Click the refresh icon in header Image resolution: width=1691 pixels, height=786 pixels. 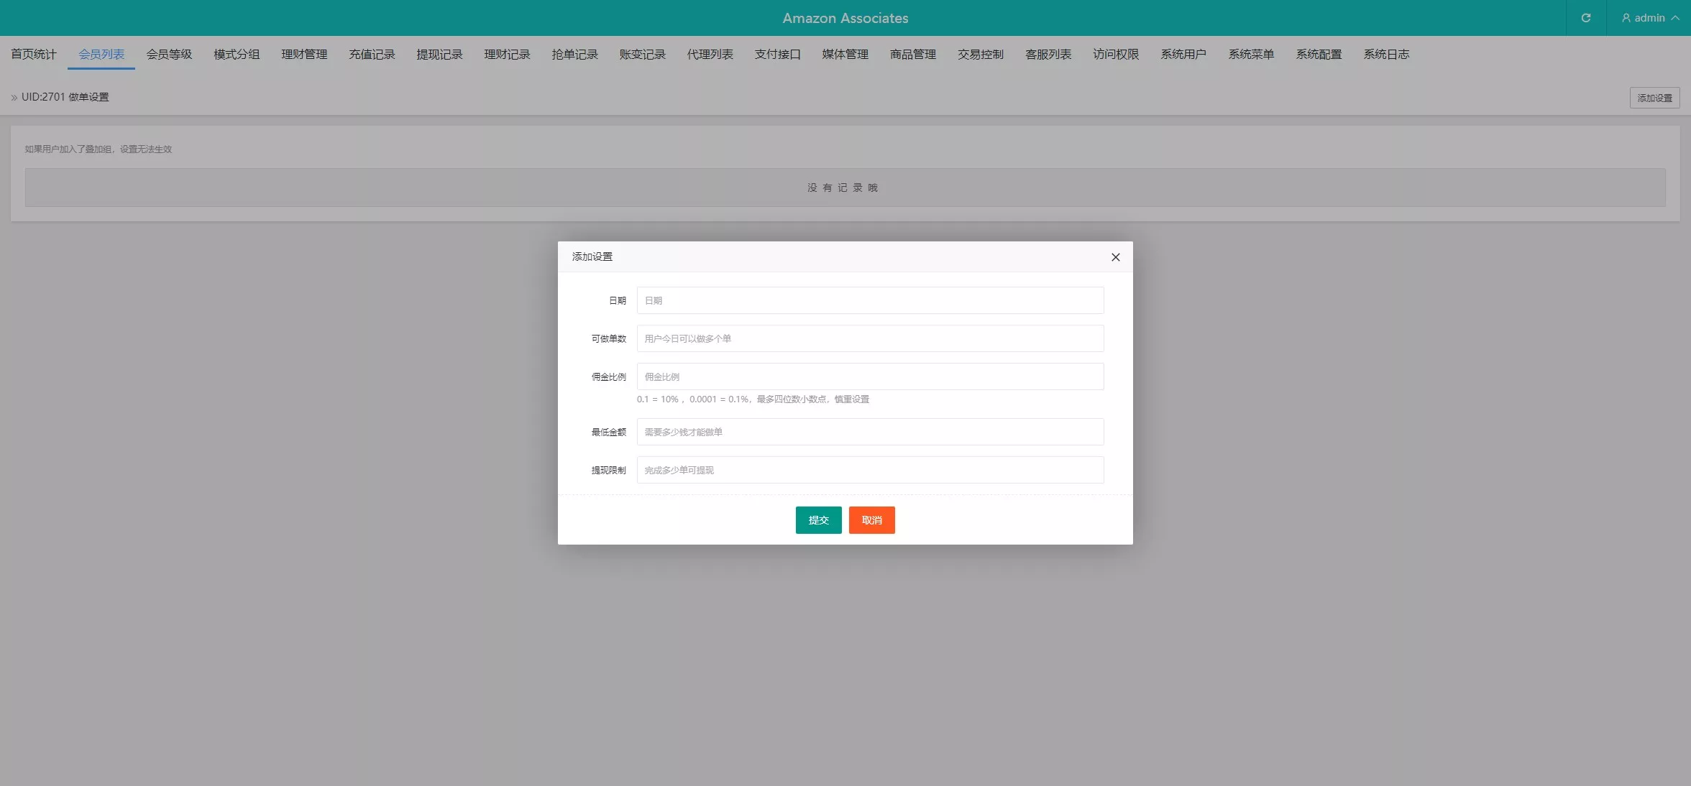pyautogui.click(x=1585, y=18)
